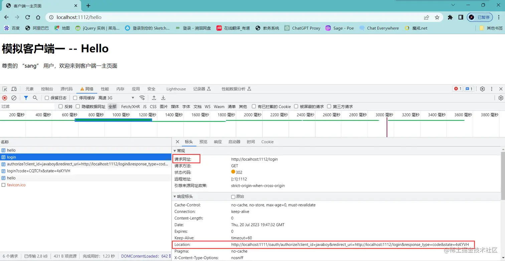Clear the network log
The image size is (505, 261).
click(14, 98)
